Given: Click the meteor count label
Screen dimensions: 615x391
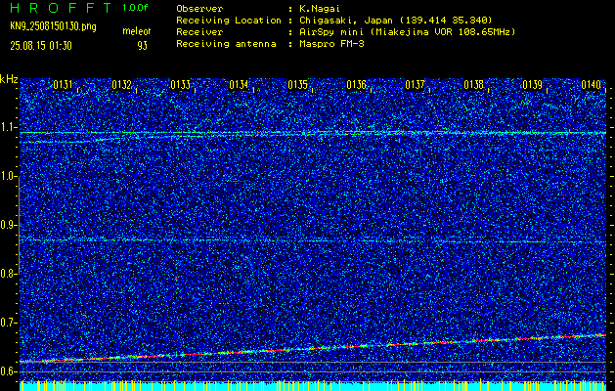Looking at the screenshot, I should coord(136,31).
